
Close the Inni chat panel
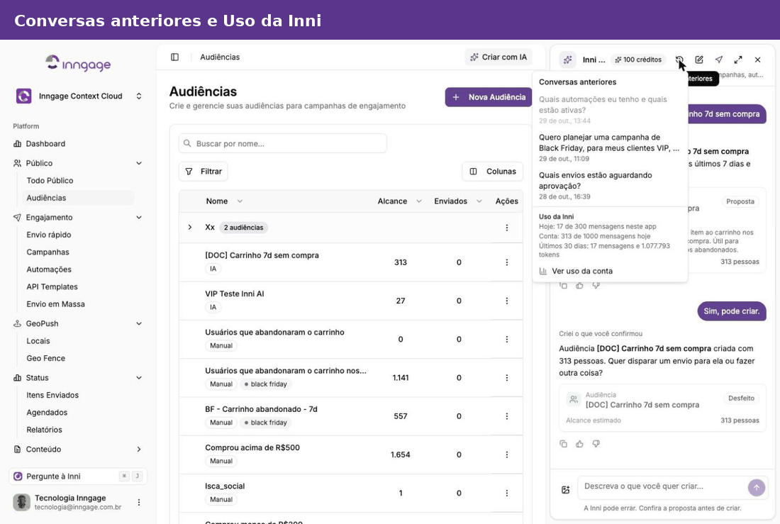click(x=757, y=60)
